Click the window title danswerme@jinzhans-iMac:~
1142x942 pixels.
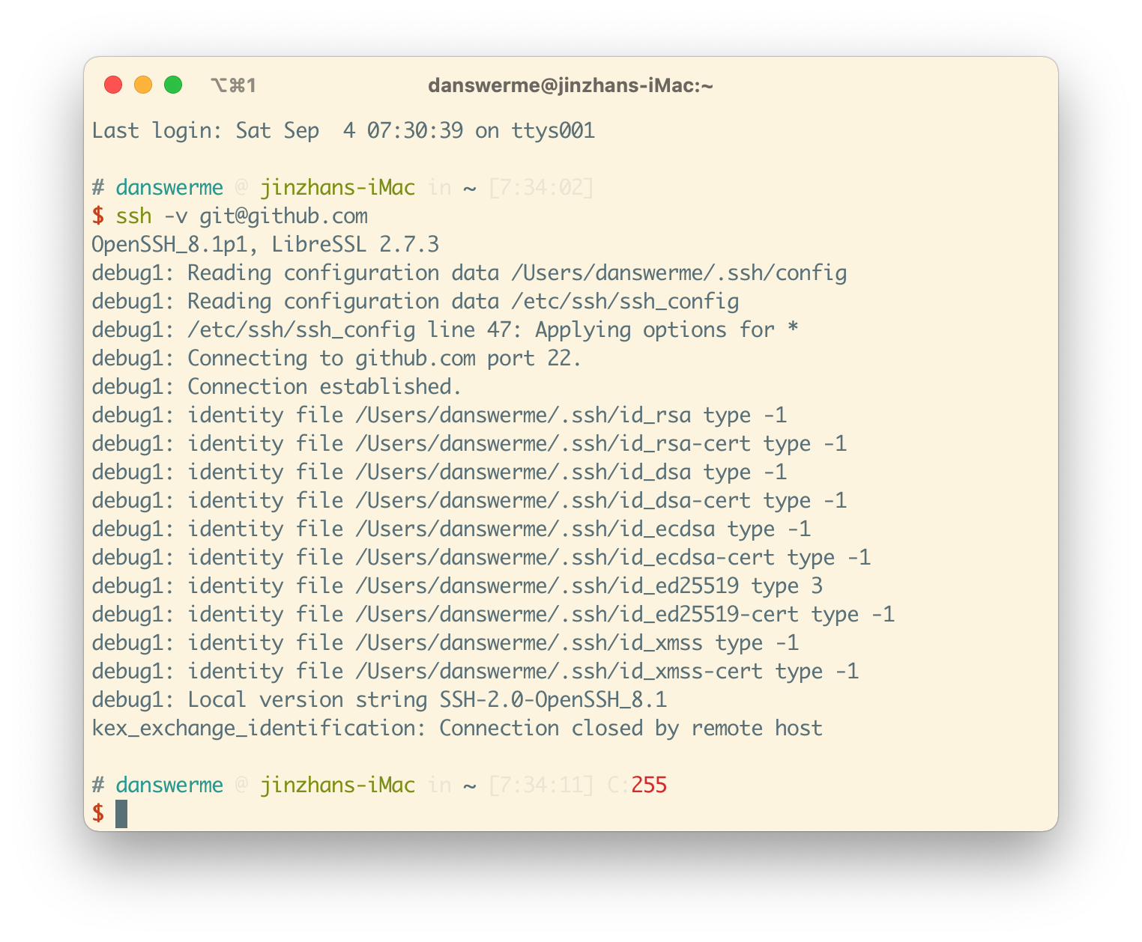[570, 86]
